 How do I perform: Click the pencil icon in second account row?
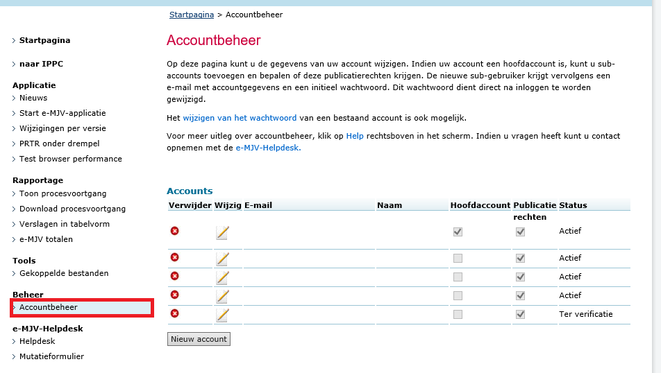coord(222,259)
